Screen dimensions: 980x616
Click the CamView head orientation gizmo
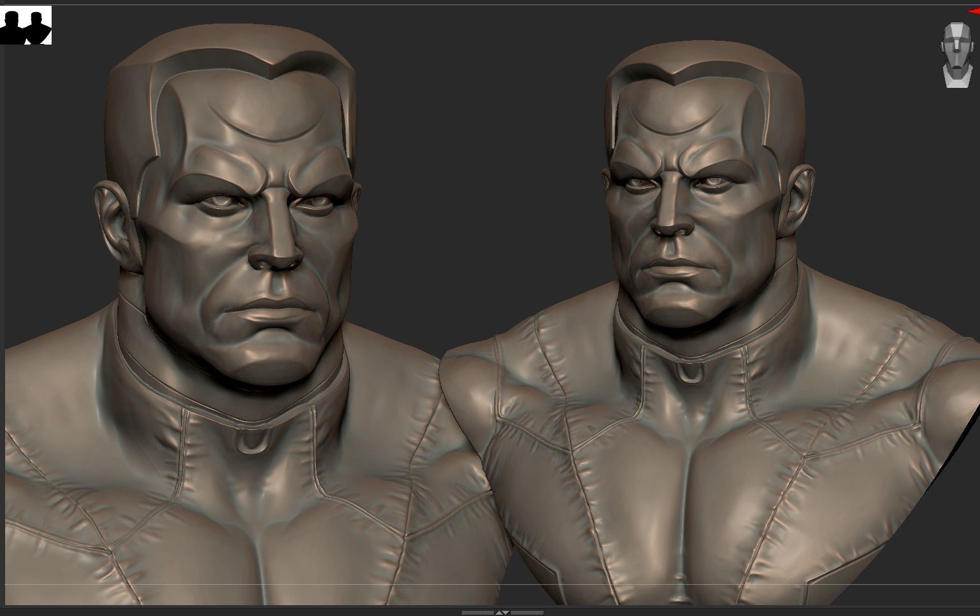tap(956, 55)
